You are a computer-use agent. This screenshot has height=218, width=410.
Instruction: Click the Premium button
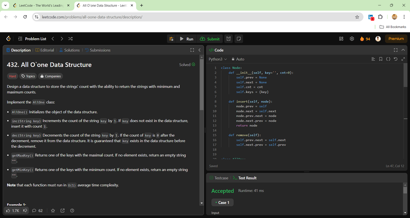396,39
